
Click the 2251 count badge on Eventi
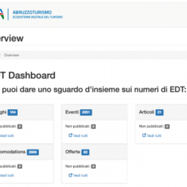click(86, 112)
